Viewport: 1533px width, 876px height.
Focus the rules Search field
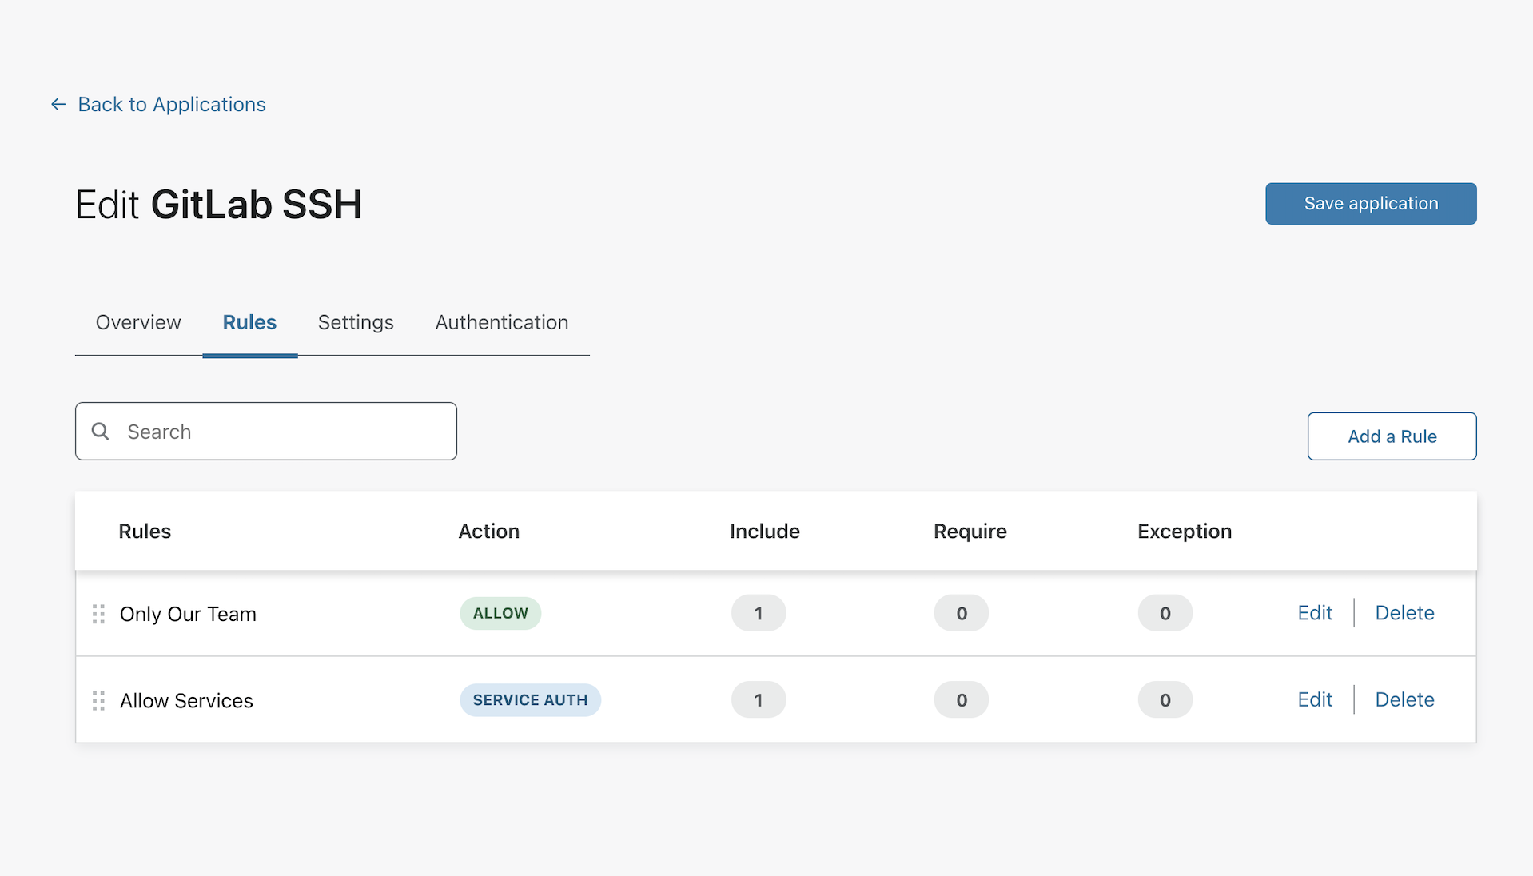[x=280, y=432]
